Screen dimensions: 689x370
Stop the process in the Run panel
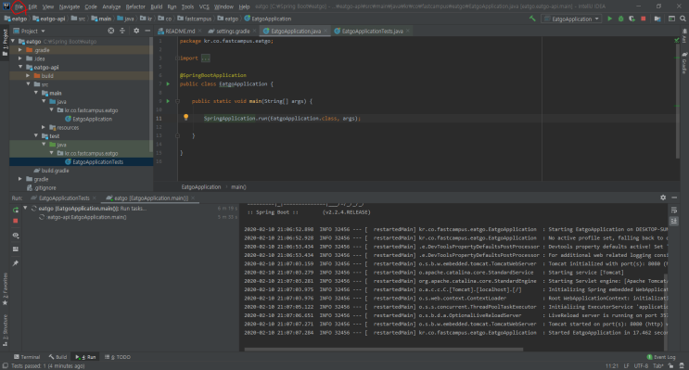coord(16,221)
